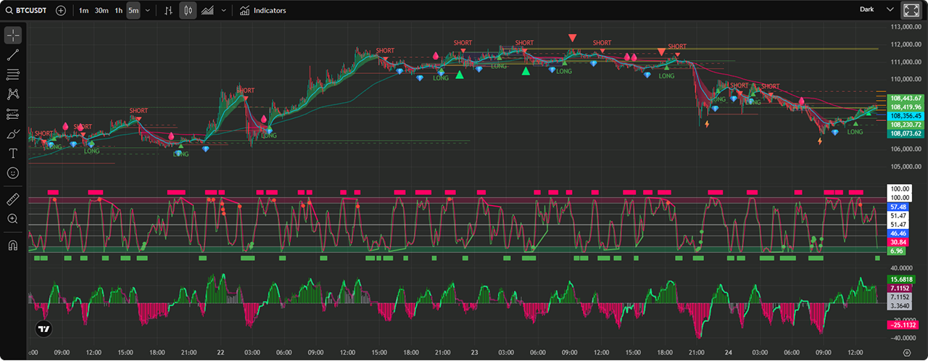Click the 108,443.67 price label
Viewport: 928px width, 361px height.
click(x=906, y=98)
